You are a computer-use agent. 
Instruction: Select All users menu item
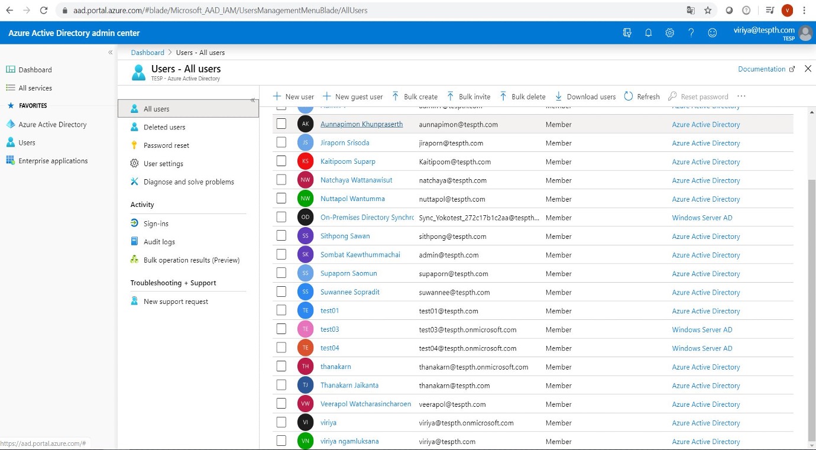tap(188, 109)
